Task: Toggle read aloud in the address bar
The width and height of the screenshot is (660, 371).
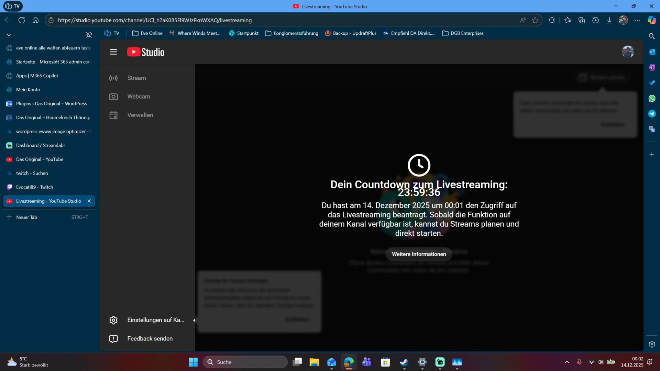Action: point(522,20)
